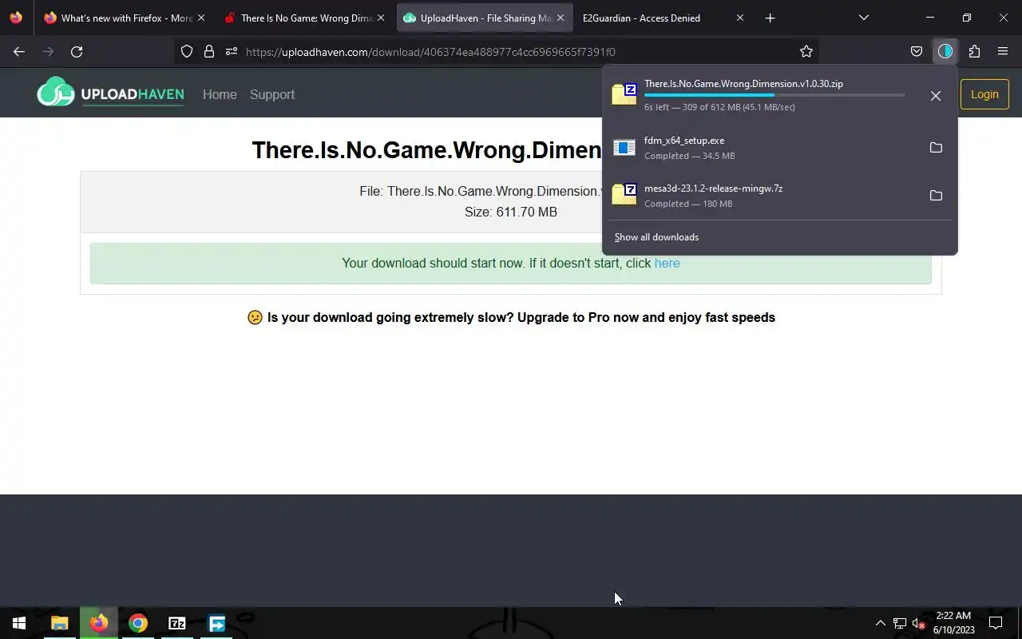The image size is (1022, 639).
Task: Open the last pinned taskbar app
Action: coord(216,623)
